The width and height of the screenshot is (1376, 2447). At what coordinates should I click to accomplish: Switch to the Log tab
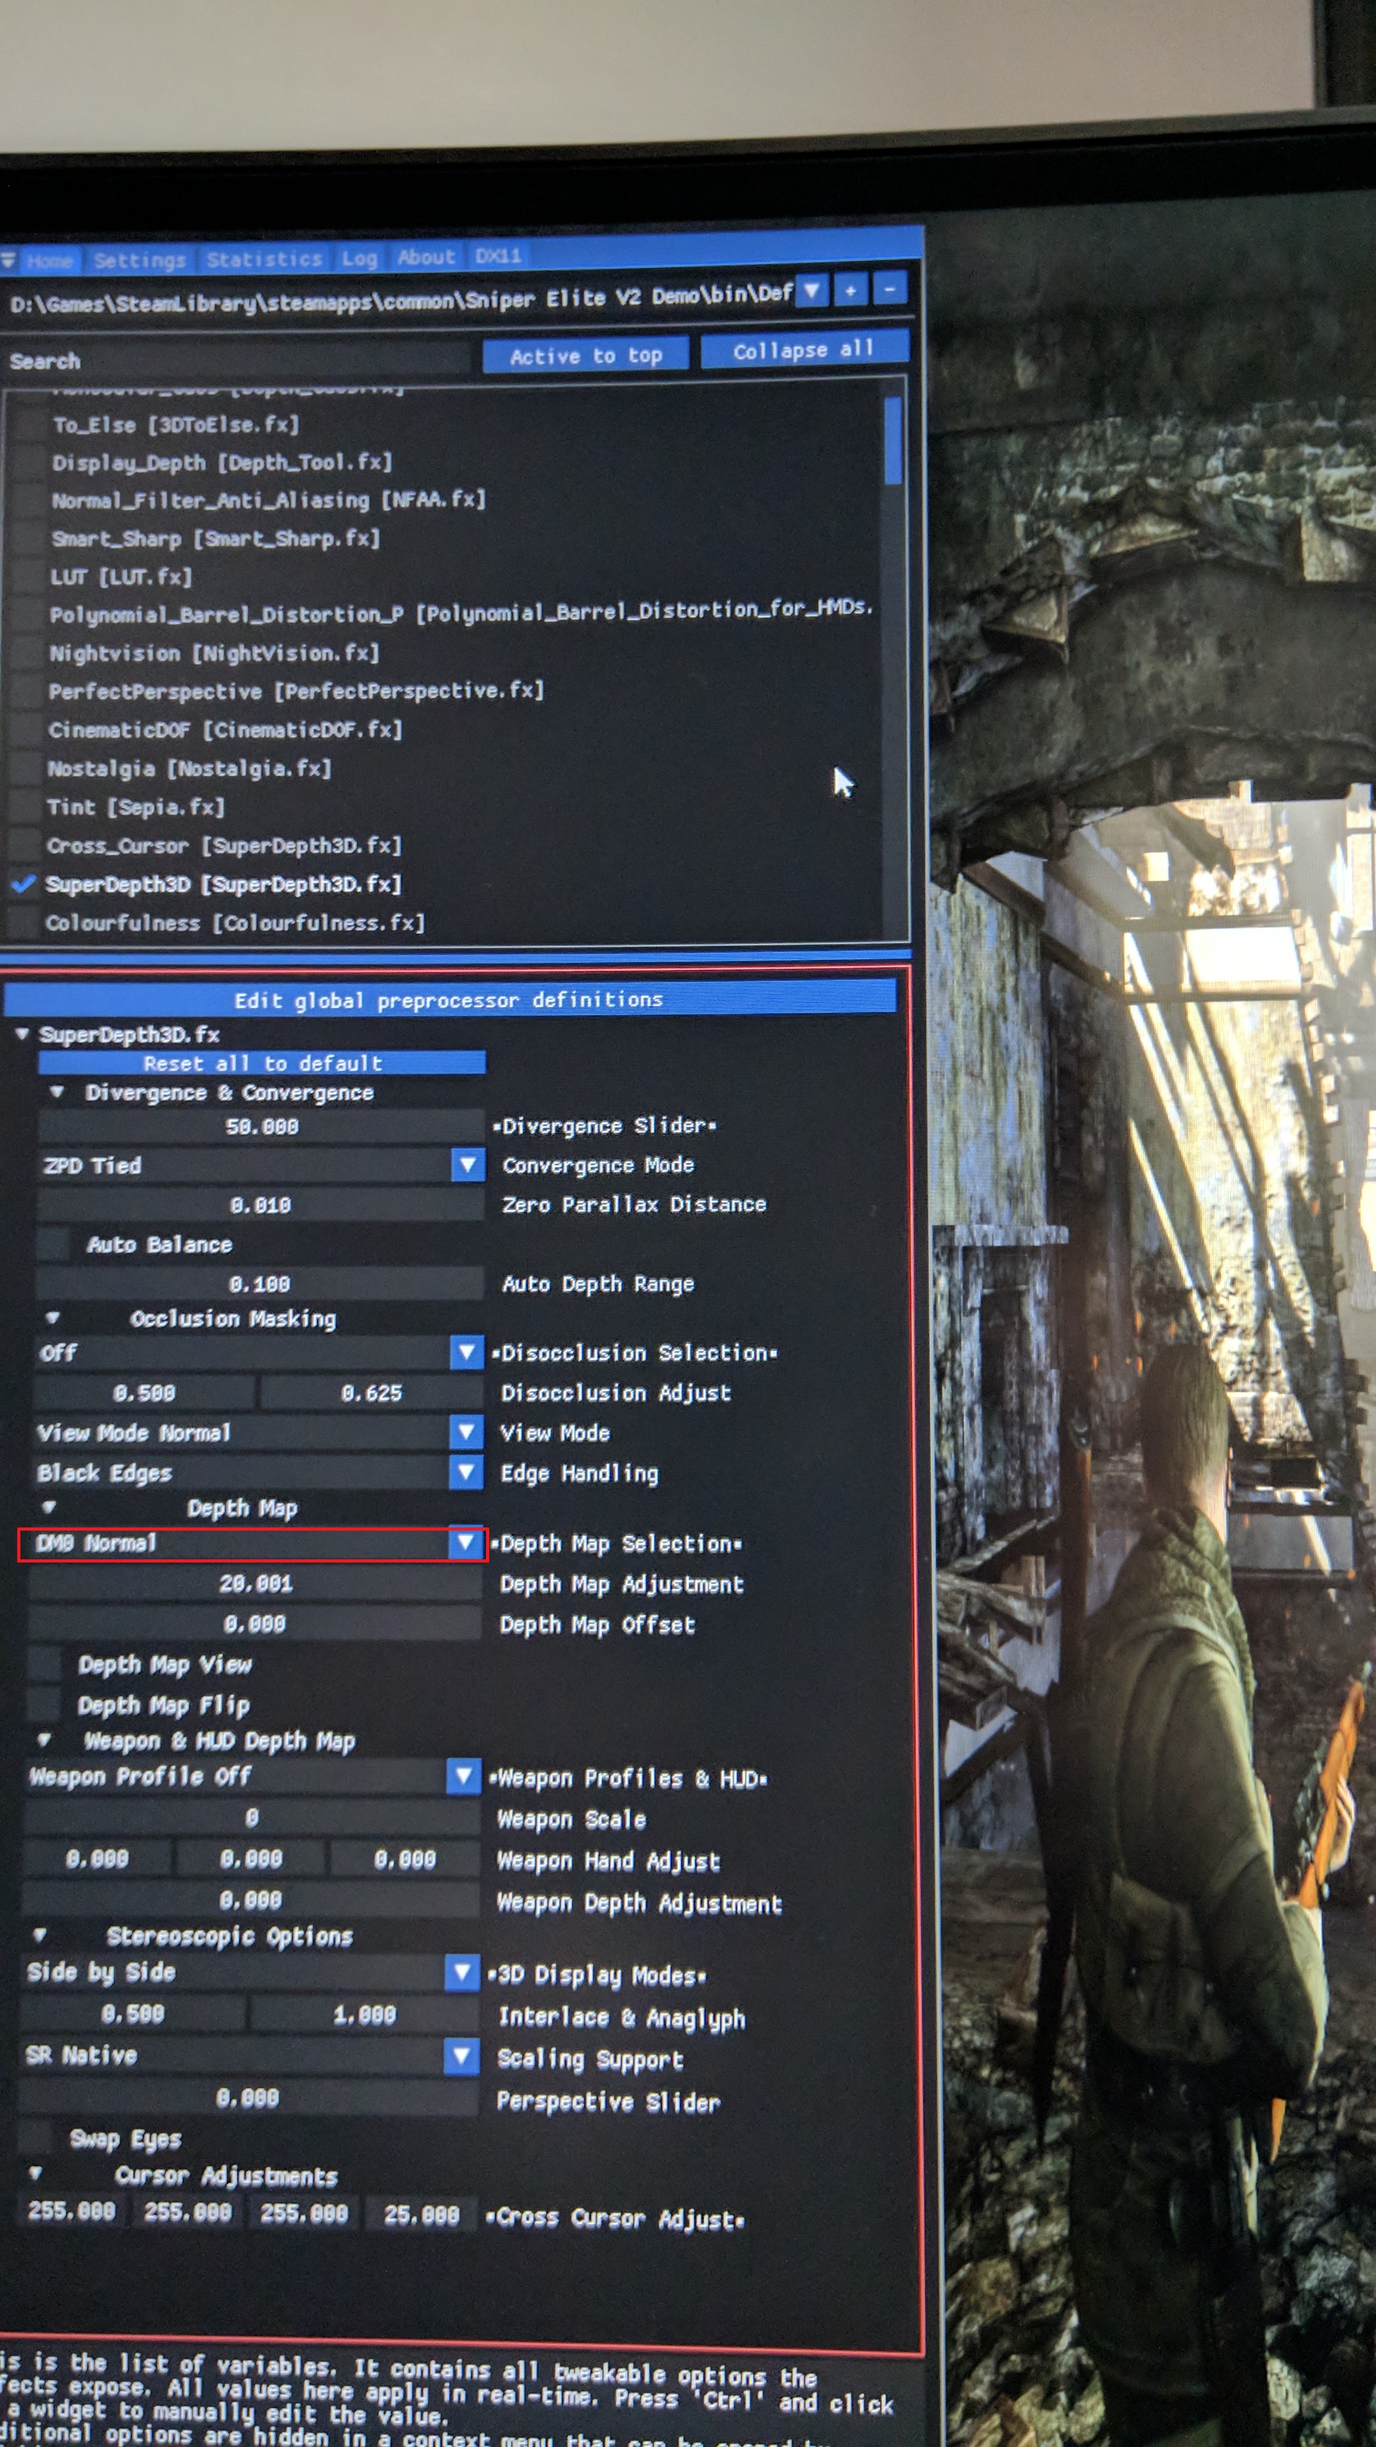click(359, 257)
